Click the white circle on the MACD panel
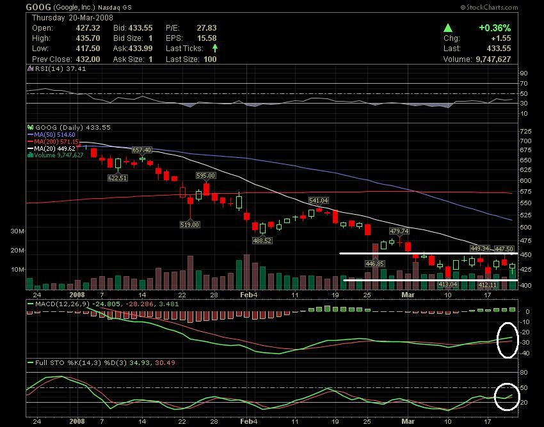544x427 pixels. click(508, 339)
